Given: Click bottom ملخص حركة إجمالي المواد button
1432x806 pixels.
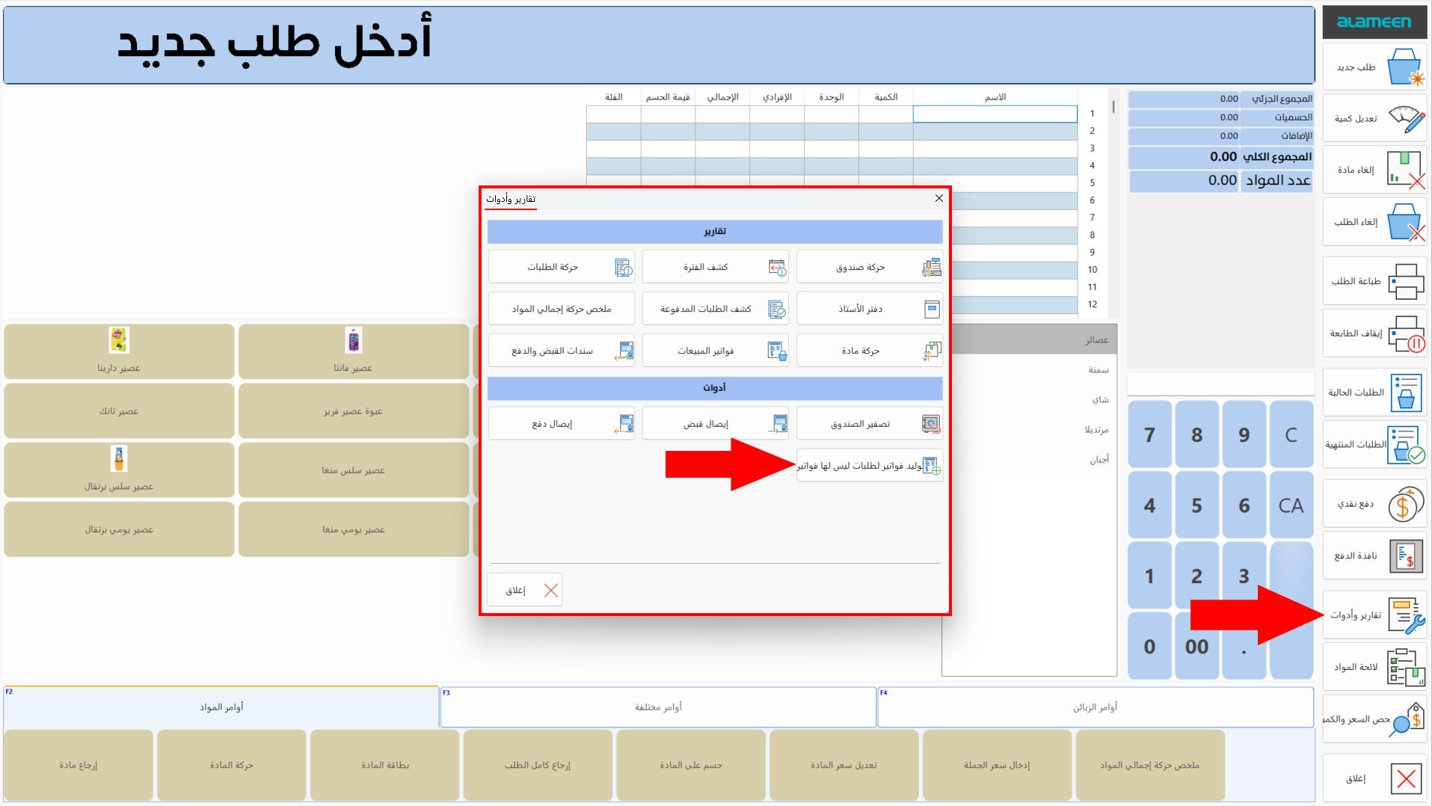Looking at the screenshot, I should (x=1150, y=765).
